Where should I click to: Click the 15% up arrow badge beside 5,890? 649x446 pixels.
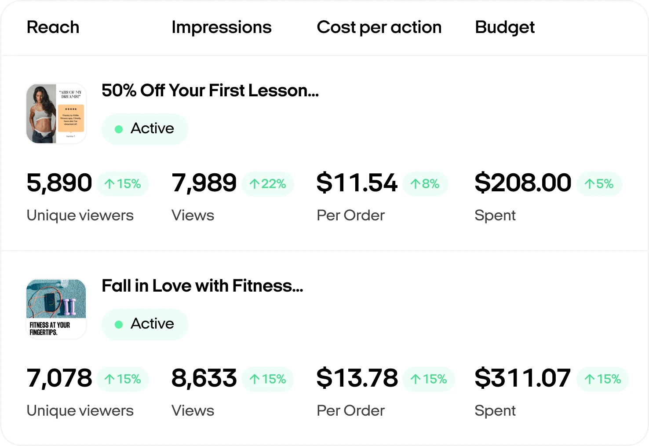[123, 184]
